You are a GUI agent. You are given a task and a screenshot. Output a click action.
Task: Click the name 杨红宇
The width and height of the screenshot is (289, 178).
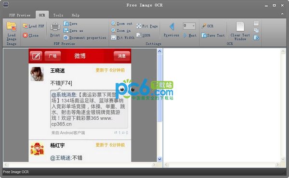[x=57, y=145]
